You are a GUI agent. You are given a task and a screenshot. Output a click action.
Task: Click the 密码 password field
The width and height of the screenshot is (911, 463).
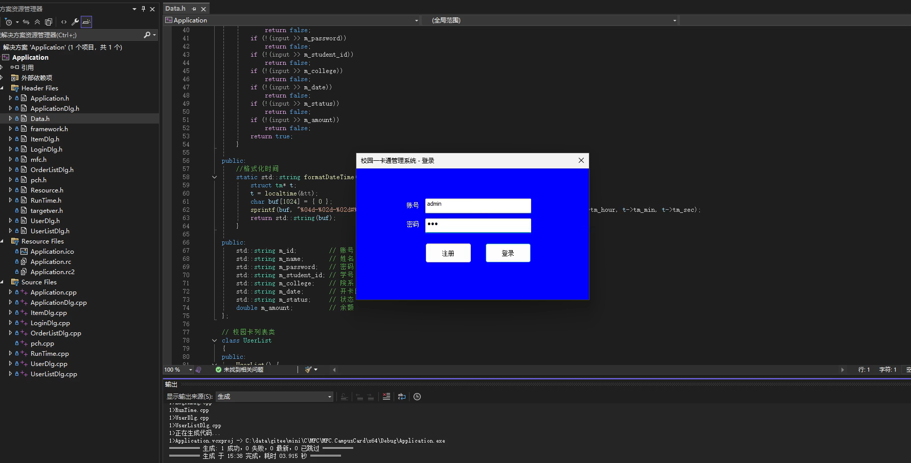point(478,225)
